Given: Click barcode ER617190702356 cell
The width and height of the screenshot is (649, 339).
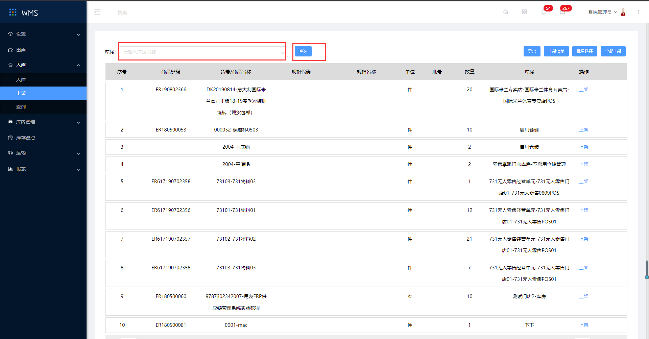Looking at the screenshot, I should click(171, 210).
